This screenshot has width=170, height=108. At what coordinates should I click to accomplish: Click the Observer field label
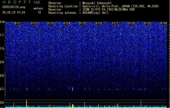(55, 3)
